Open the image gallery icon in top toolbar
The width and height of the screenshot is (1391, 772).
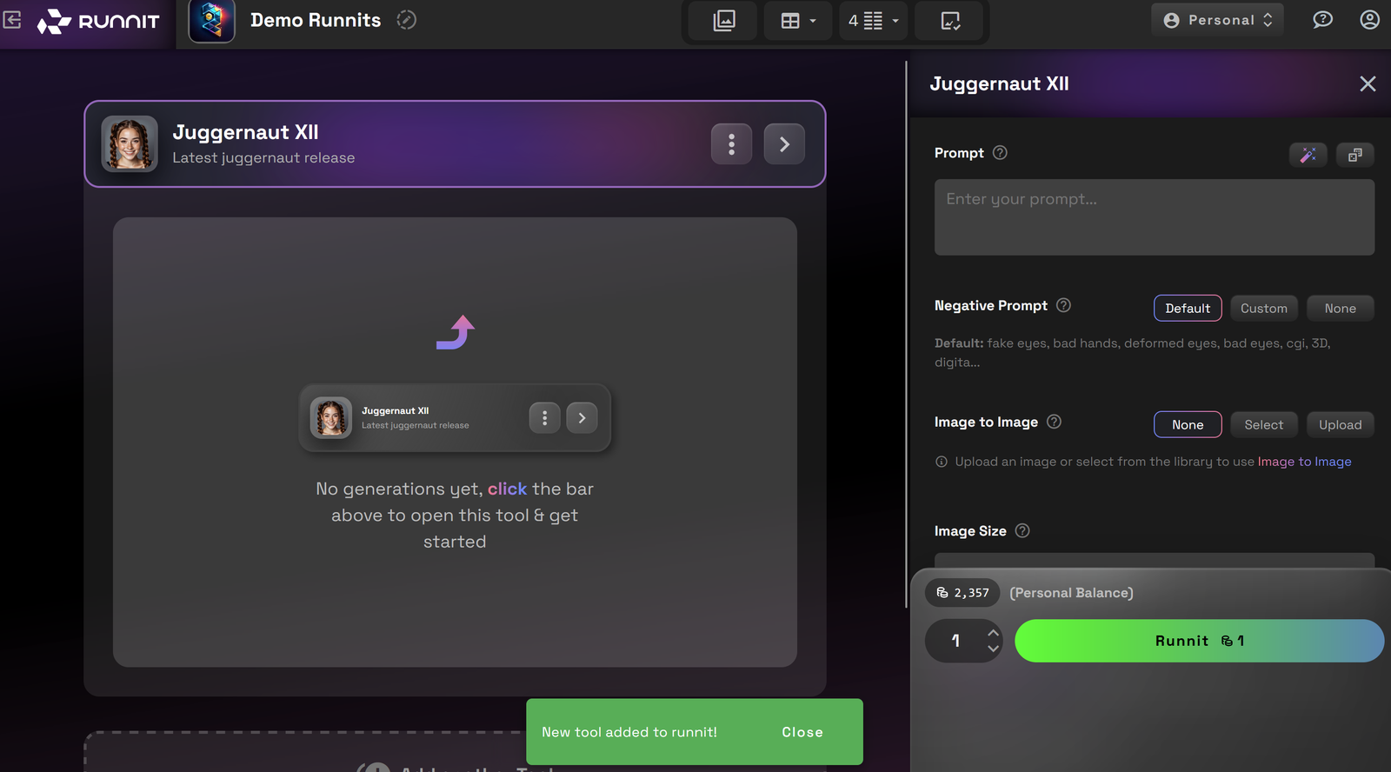pyautogui.click(x=723, y=21)
